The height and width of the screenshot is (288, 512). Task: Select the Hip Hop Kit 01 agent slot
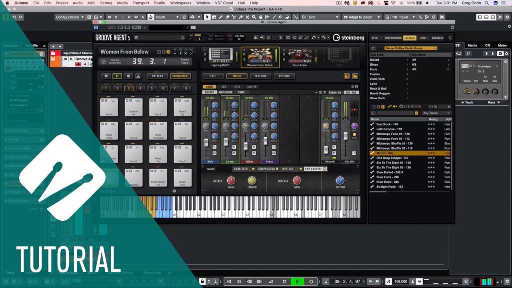tap(221, 58)
